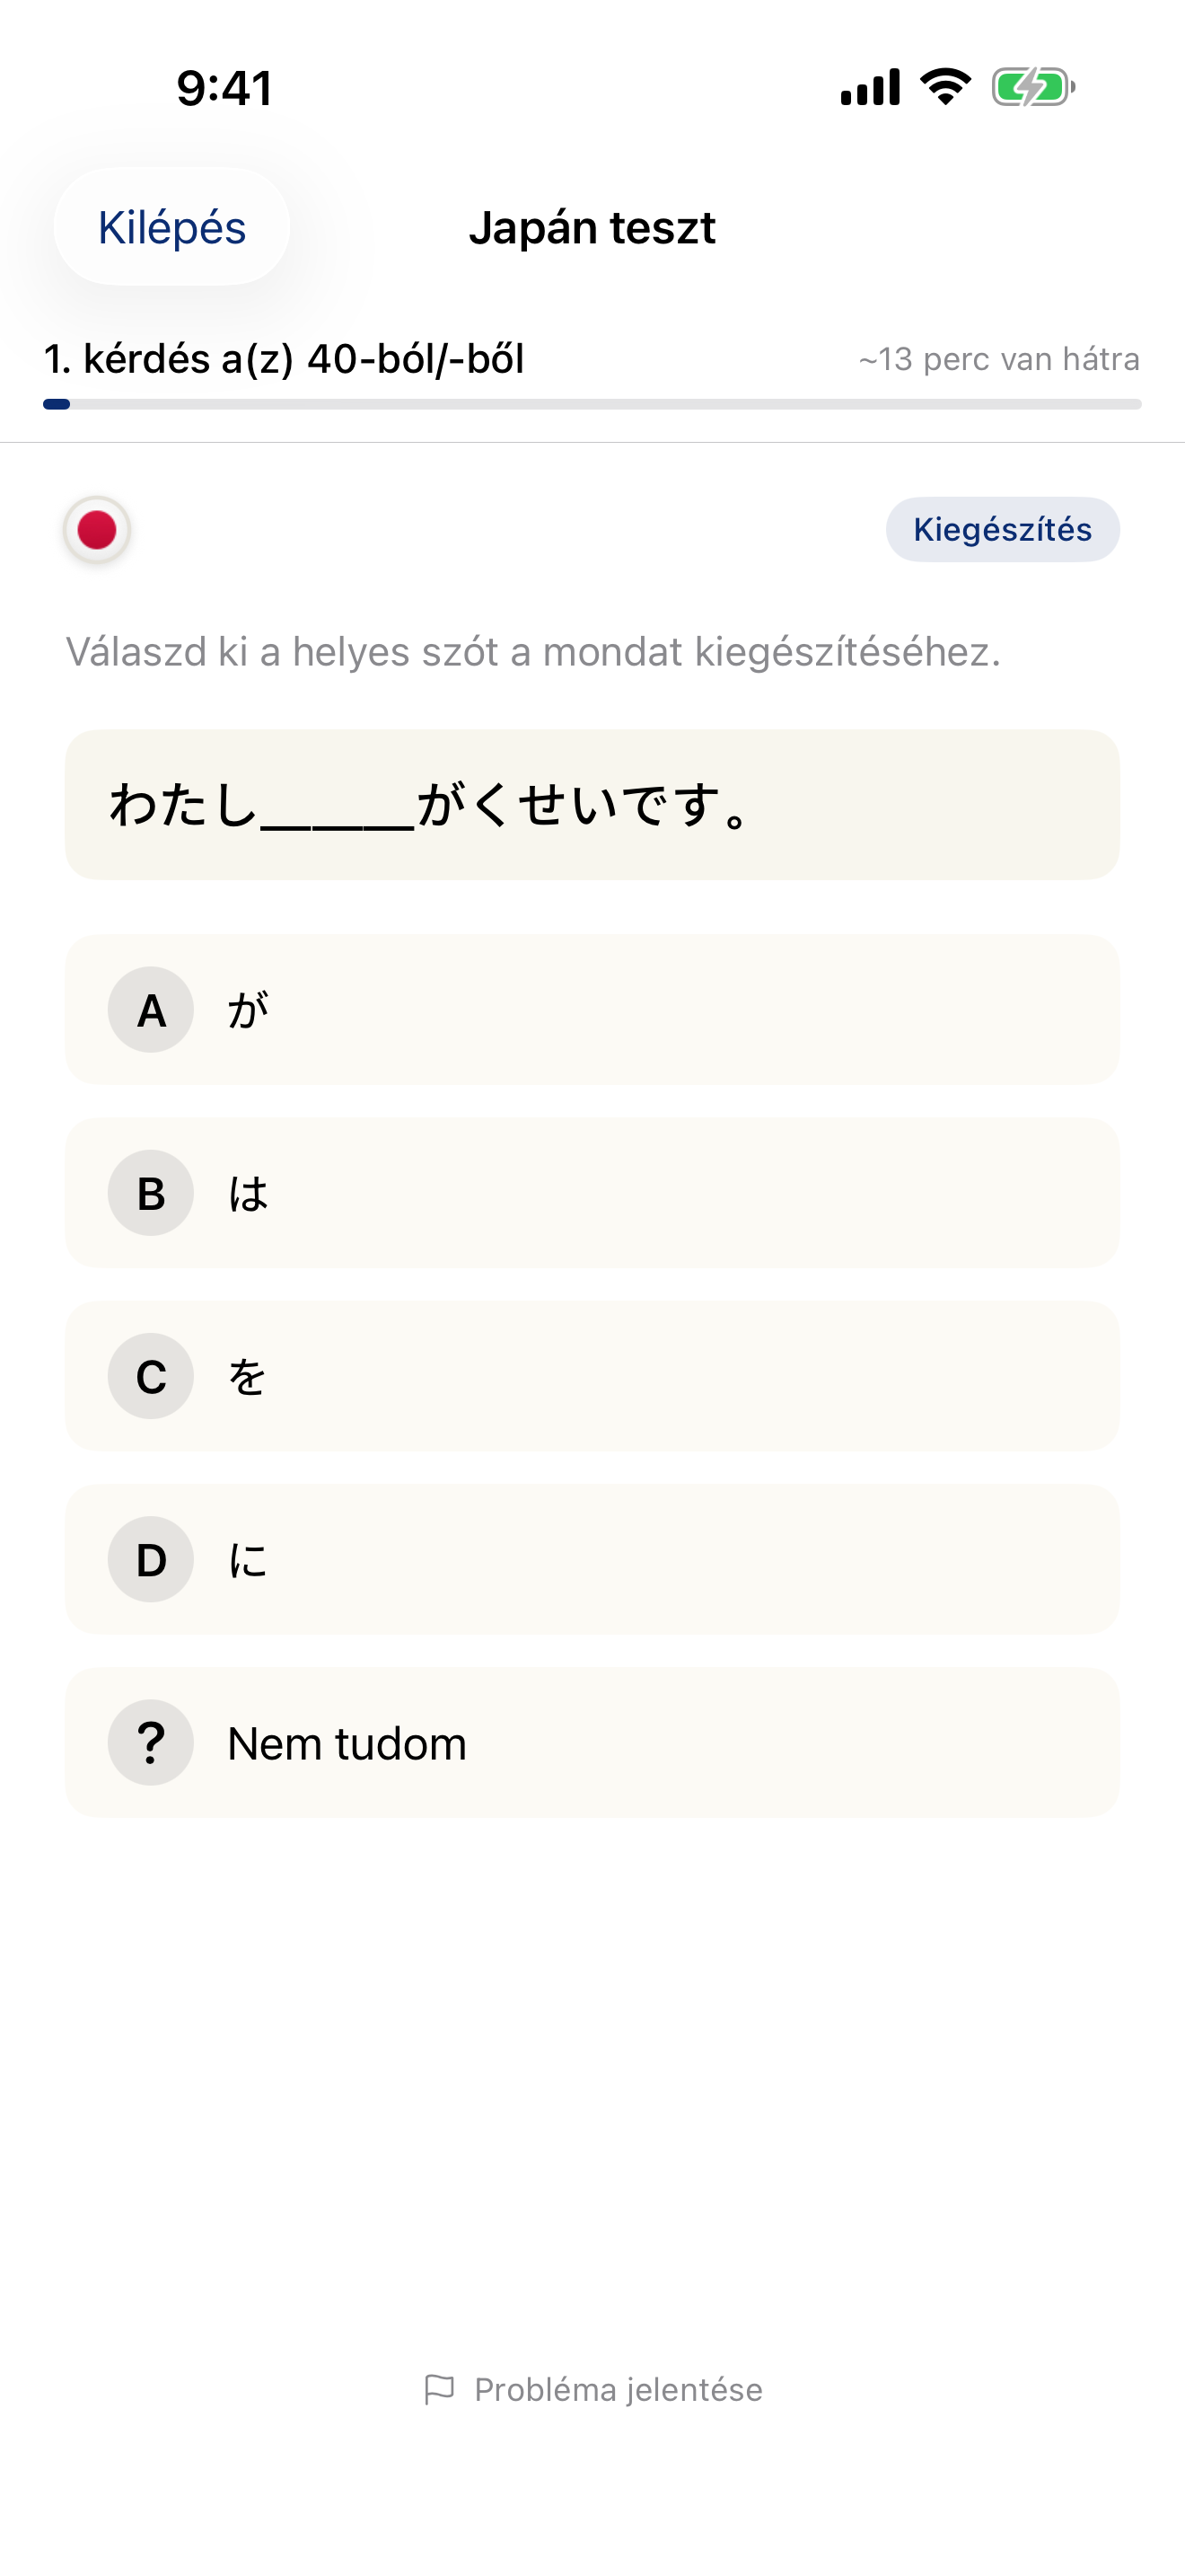Click the Japanese flag icon

[96, 530]
